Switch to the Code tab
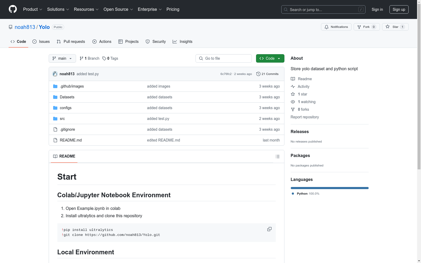Image resolution: width=421 pixels, height=263 pixels. point(18,42)
